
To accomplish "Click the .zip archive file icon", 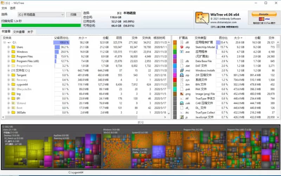I will point(182,75).
